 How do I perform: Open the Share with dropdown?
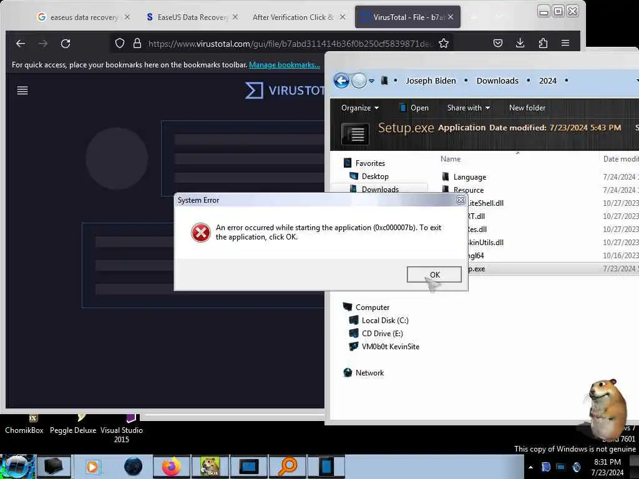[x=468, y=108]
